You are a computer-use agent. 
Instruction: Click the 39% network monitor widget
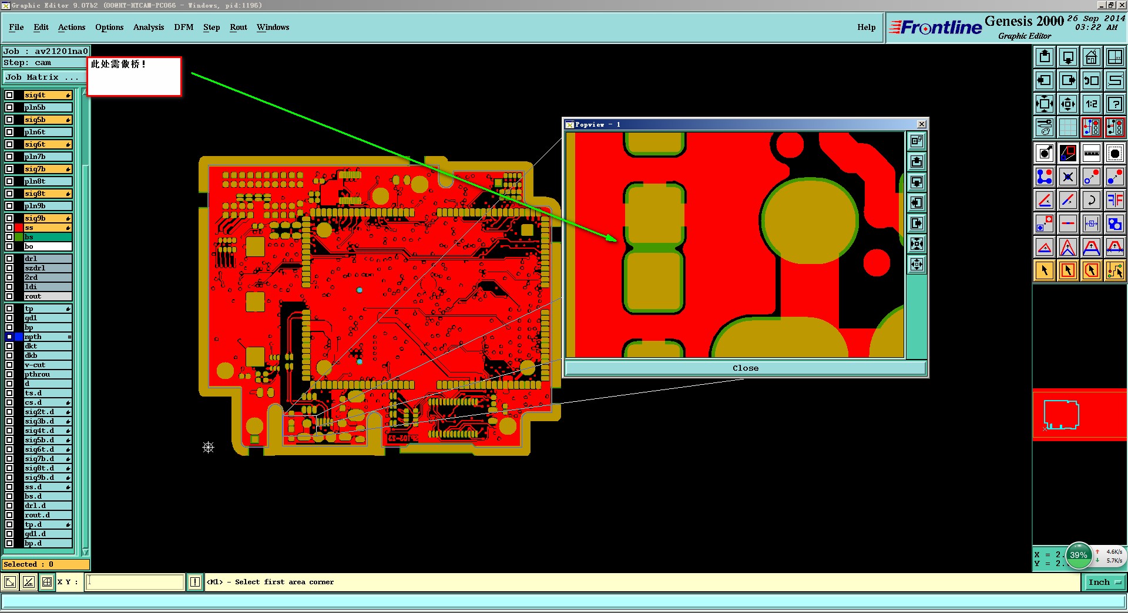pyautogui.click(x=1079, y=555)
